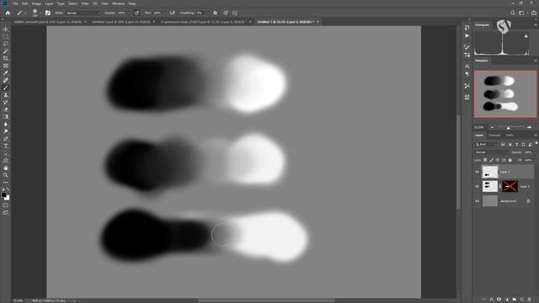
Task: Open the History panel icon in dock
Action: (467, 28)
